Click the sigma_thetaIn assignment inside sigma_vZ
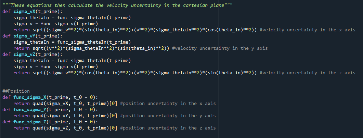The width and height of the screenshot is (363, 138). 72,60
